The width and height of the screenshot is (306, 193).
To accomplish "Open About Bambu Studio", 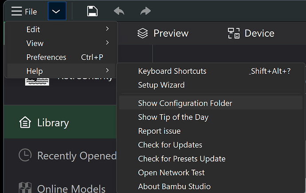I will (211, 186).
